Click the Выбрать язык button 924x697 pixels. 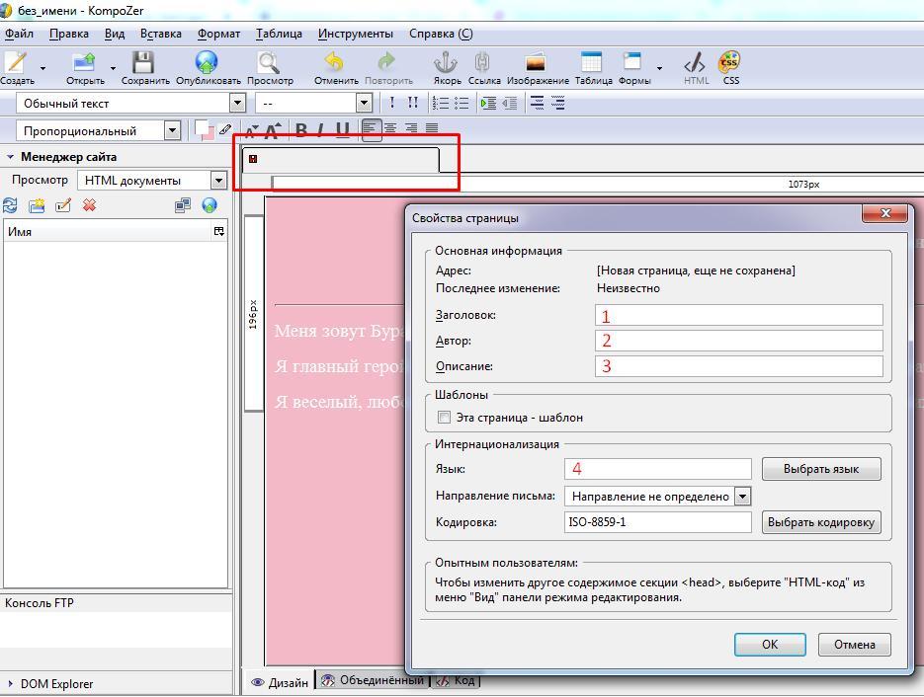(821, 469)
